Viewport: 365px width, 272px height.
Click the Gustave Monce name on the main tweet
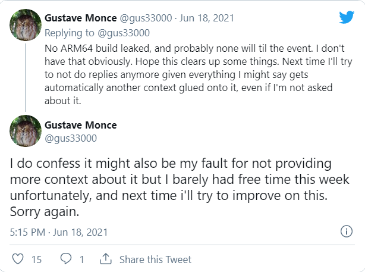80,125
